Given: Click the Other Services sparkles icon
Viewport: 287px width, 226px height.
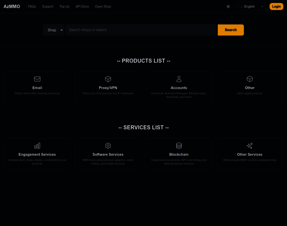Looking at the screenshot, I should pyautogui.click(x=250, y=146).
